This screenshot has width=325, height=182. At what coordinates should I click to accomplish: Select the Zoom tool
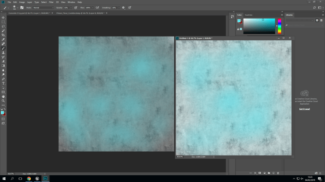[x=3, y=101]
